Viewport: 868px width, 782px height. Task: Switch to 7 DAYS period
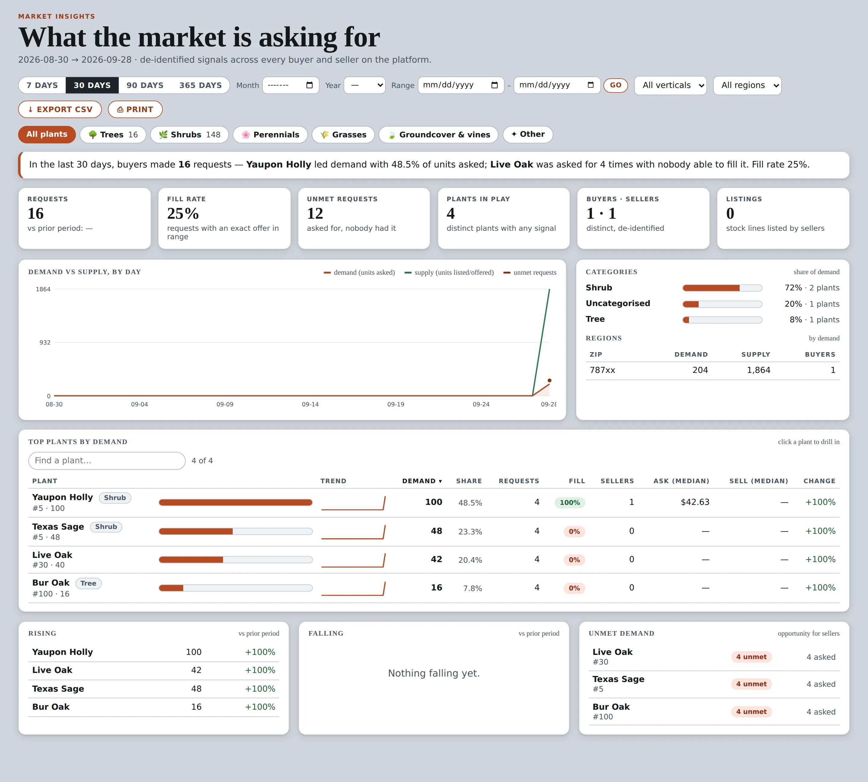pyautogui.click(x=42, y=85)
